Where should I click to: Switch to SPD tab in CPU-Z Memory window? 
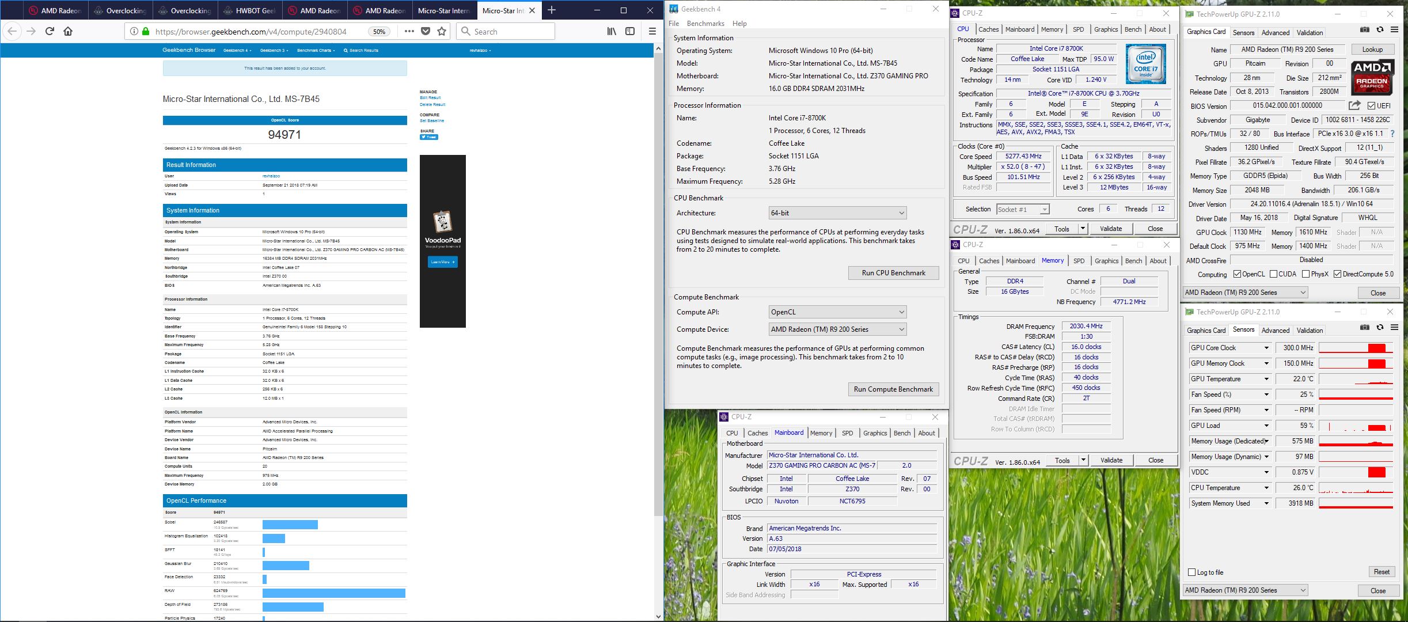[x=1079, y=261]
